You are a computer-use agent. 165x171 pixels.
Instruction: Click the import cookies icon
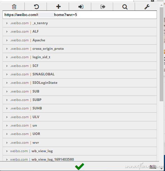click(x=81, y=7)
